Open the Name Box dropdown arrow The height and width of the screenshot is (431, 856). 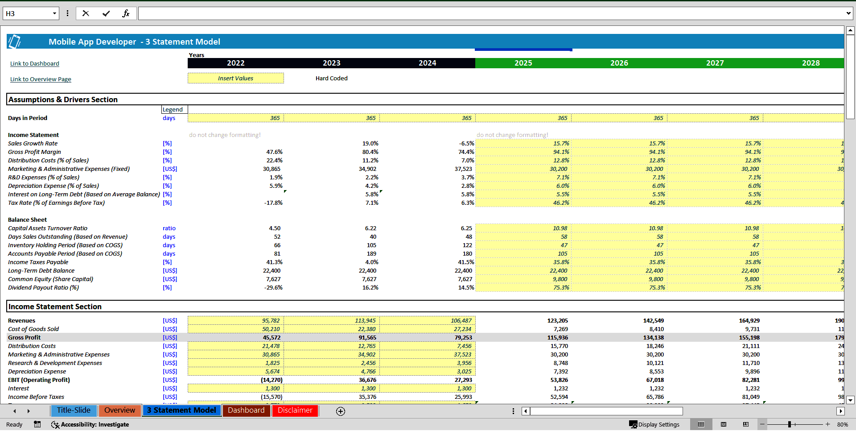pyautogui.click(x=54, y=13)
